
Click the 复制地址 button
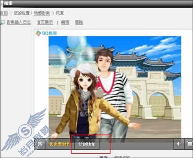coord(87,144)
